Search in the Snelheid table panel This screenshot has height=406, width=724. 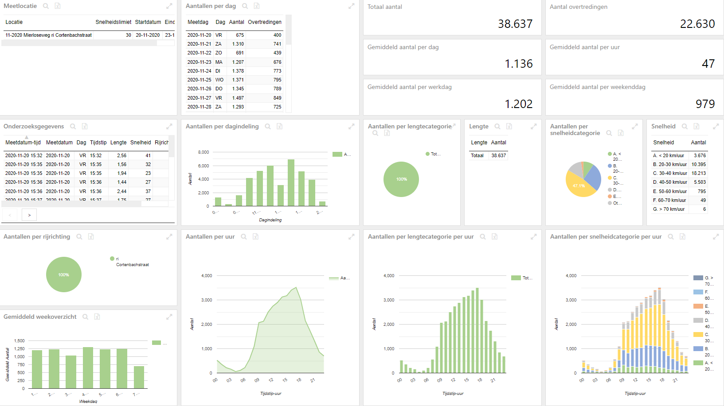[685, 127]
